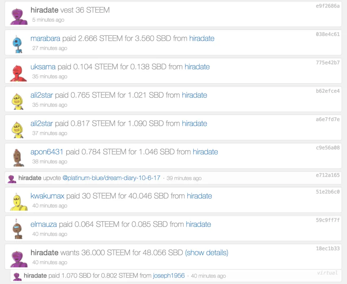
Task: Open transaction hash 51e2b6c0
Action: pos(327,192)
